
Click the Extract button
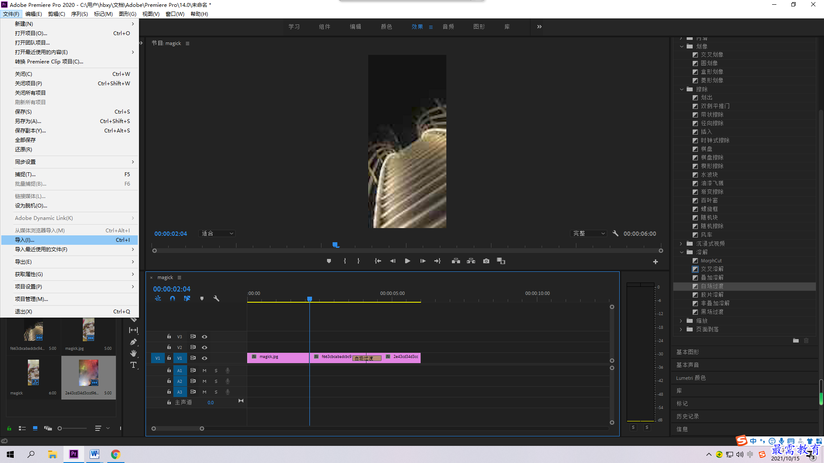(471, 261)
